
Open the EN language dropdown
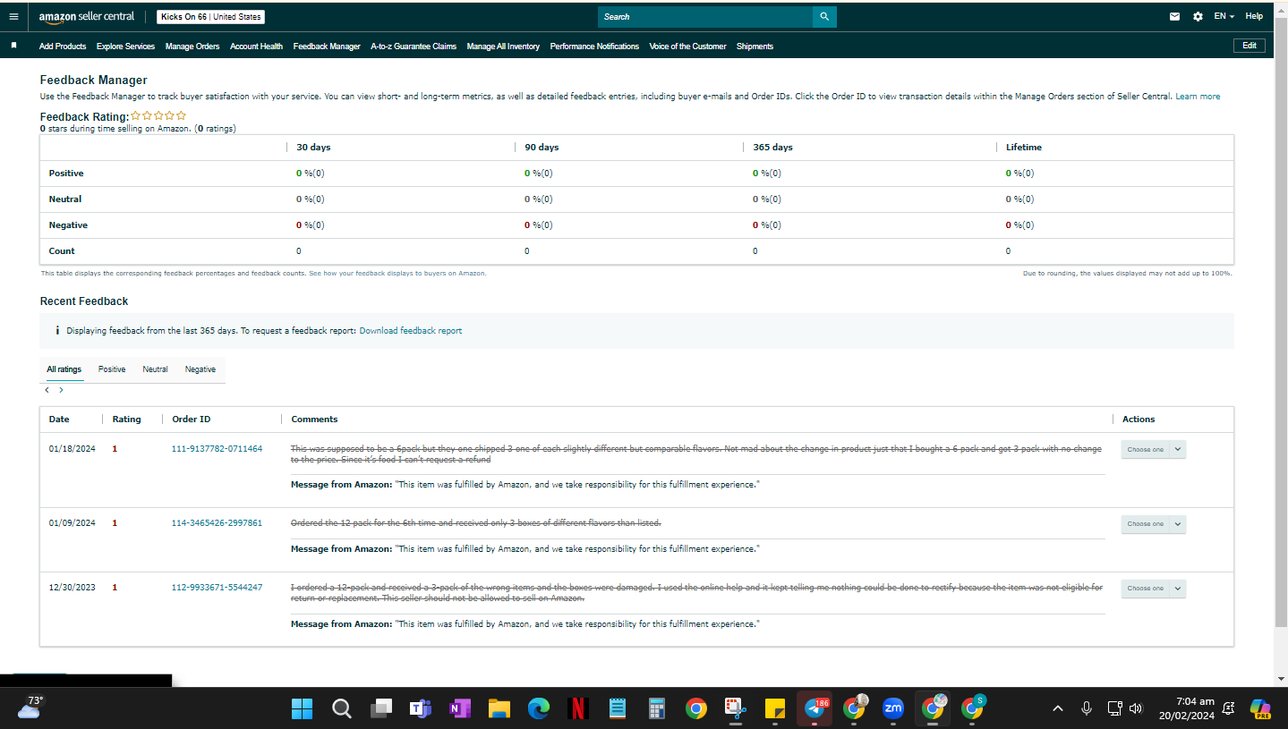[1224, 16]
